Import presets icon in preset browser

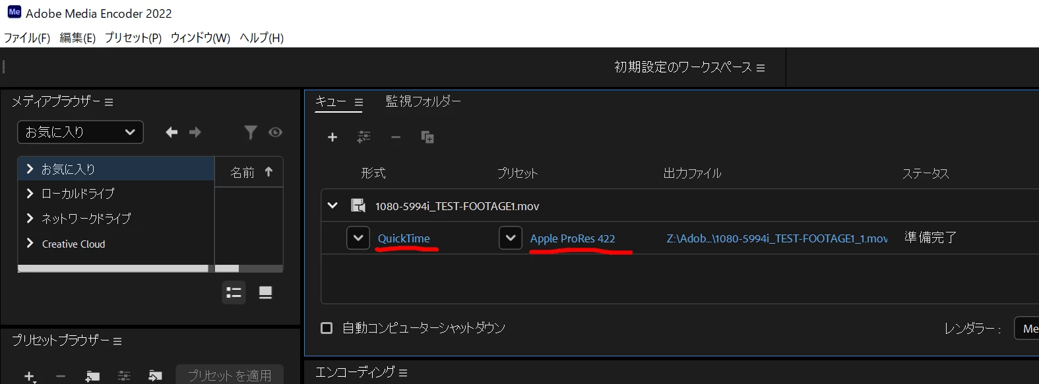[155, 376]
